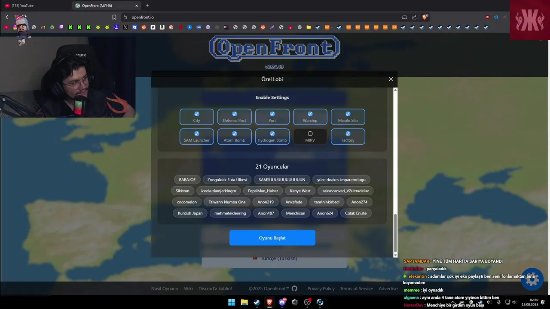Select the Kanye West player chip
The width and height of the screenshot is (550, 309).
[x=300, y=191]
